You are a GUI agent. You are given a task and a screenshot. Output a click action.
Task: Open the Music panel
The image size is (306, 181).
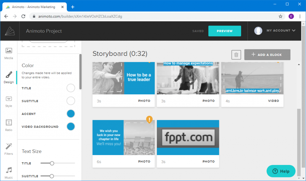tap(9, 172)
